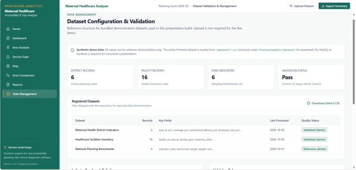Click Version 1.0.0 footer text
356x170 pixels.
click(x=21, y=164)
